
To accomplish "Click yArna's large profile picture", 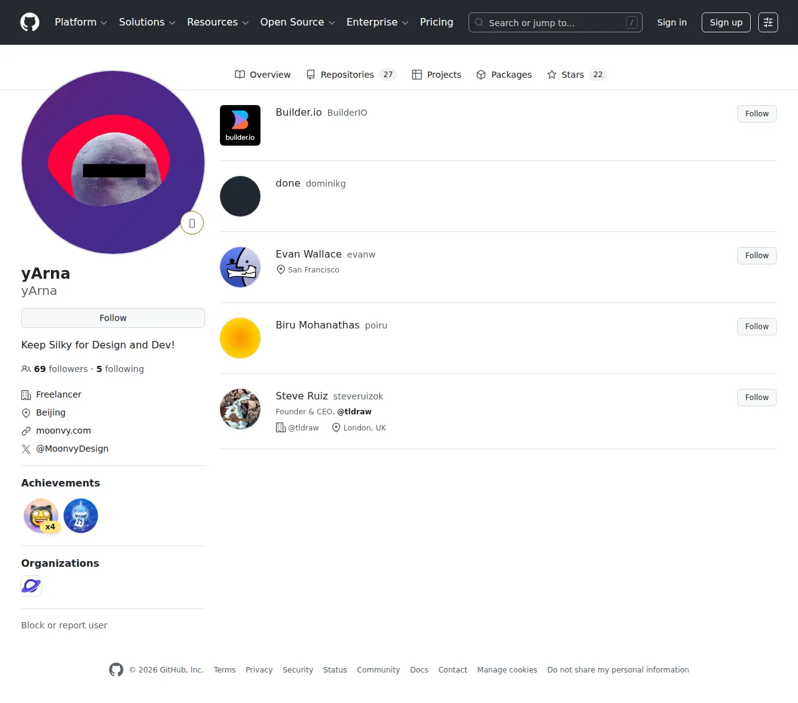I will pos(113,162).
